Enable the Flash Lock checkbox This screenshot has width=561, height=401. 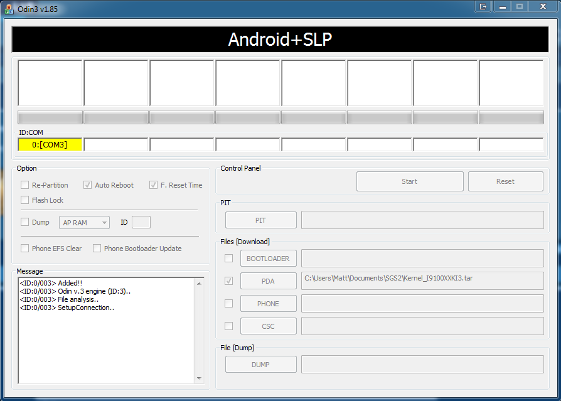click(24, 200)
